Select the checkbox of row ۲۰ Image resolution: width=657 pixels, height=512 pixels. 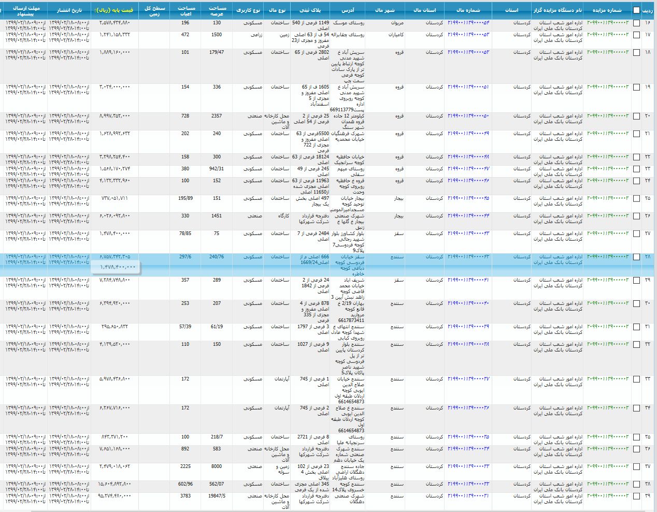pos(636,116)
